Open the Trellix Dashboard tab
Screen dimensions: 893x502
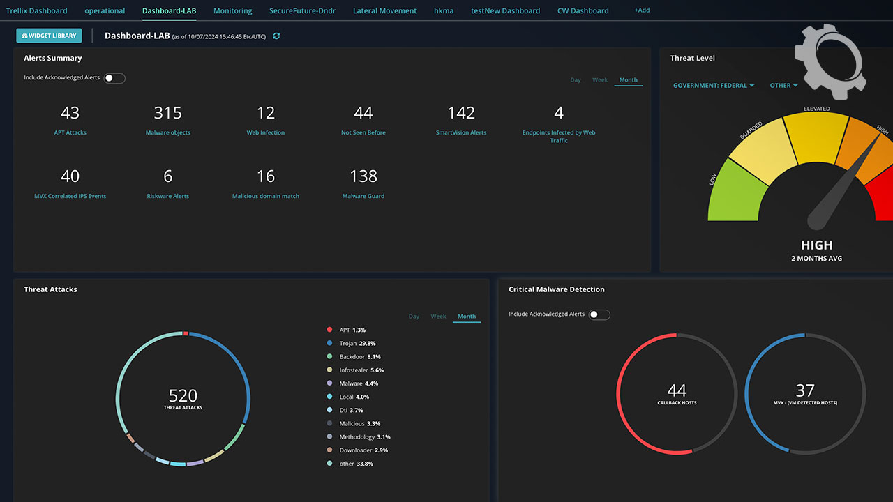click(36, 10)
